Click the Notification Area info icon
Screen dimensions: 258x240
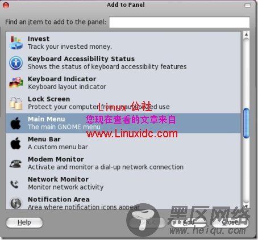16,203
